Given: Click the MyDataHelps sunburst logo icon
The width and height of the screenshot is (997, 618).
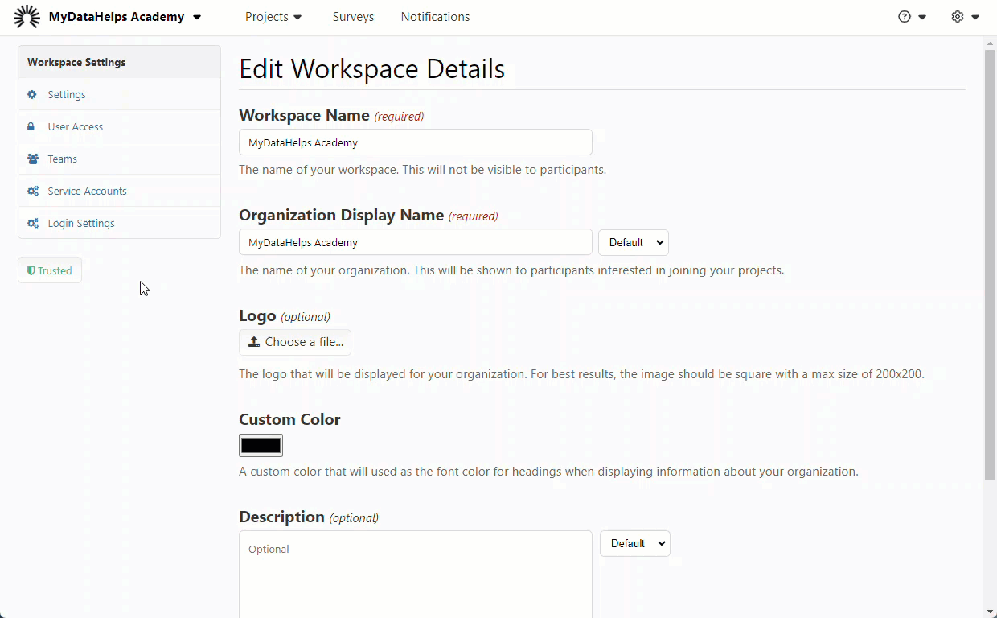Looking at the screenshot, I should (27, 17).
